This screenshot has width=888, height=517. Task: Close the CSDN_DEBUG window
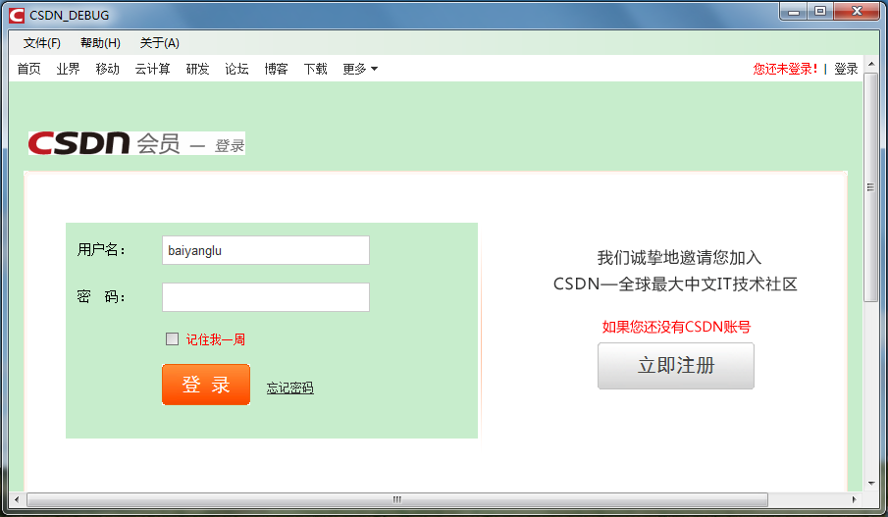[x=857, y=12]
